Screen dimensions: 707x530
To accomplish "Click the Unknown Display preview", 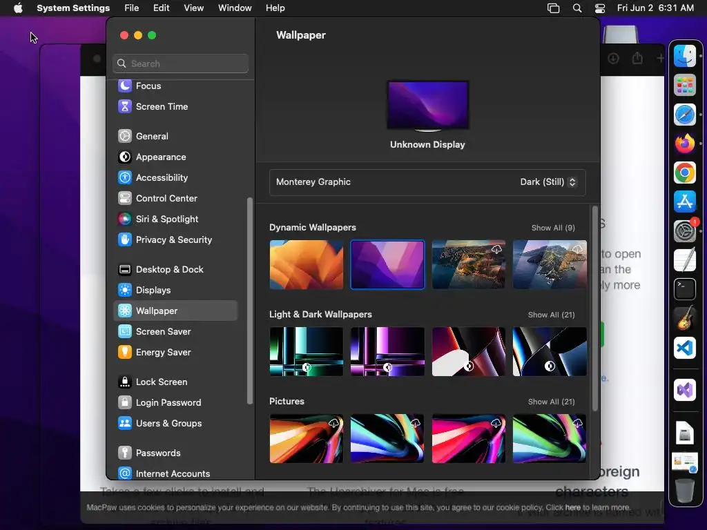I will click(428, 106).
